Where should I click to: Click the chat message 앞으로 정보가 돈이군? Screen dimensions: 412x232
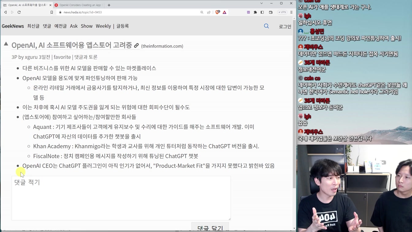click(320, 107)
